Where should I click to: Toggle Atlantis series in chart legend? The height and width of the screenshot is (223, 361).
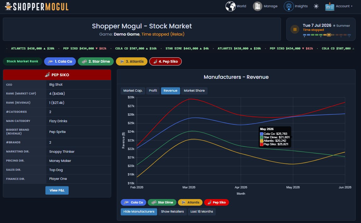[190, 202]
